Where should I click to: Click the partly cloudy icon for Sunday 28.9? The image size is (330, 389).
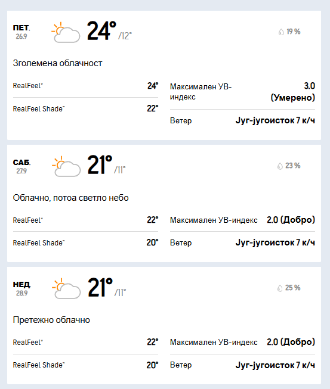click(66, 288)
